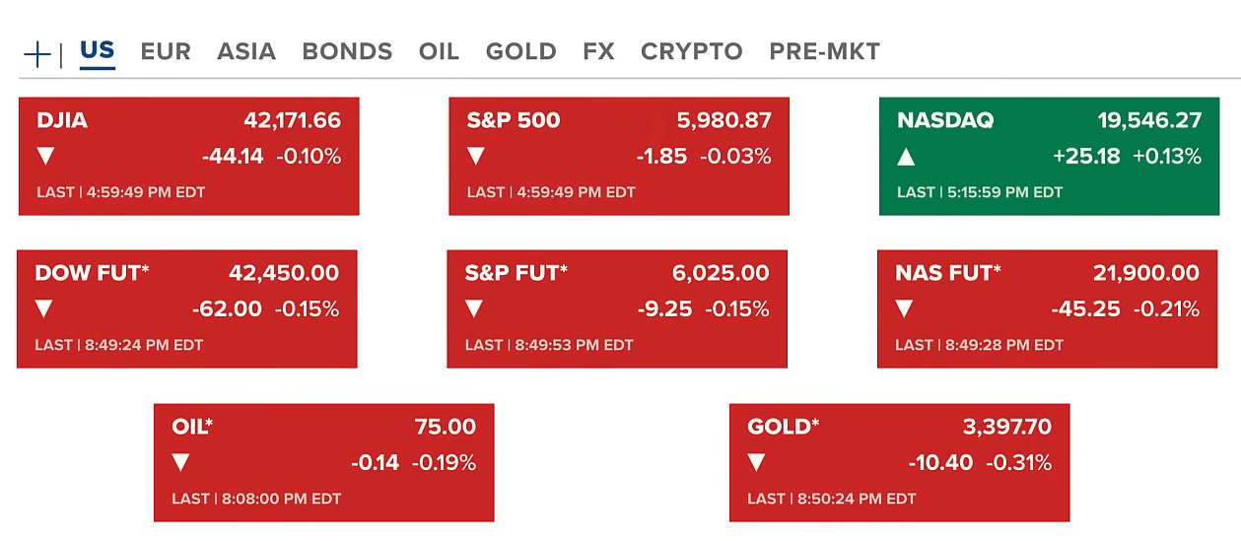Go to the PRE-MKT tab

click(824, 51)
